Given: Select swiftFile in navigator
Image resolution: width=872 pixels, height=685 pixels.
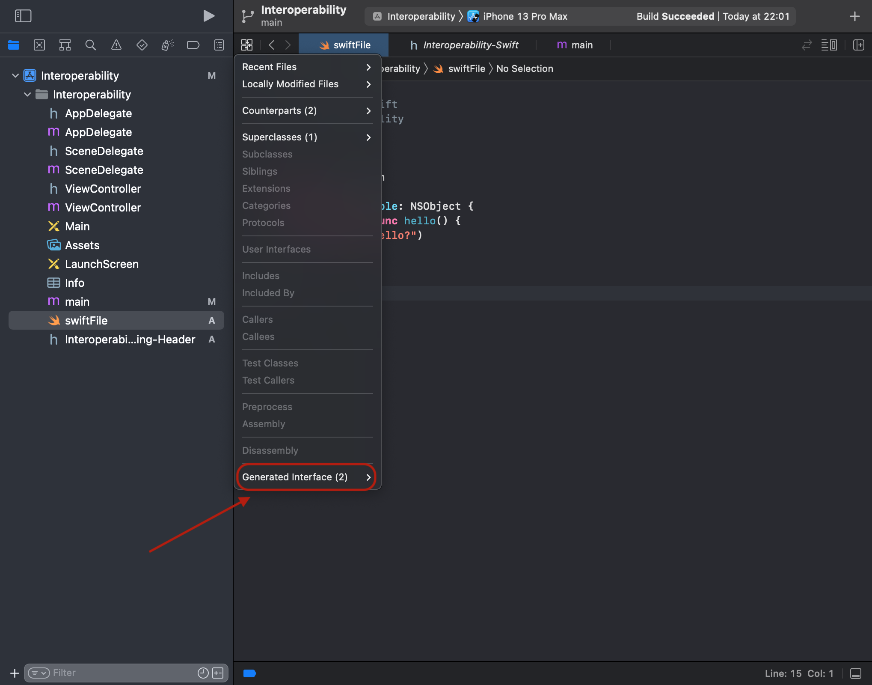Looking at the screenshot, I should pyautogui.click(x=116, y=321).
